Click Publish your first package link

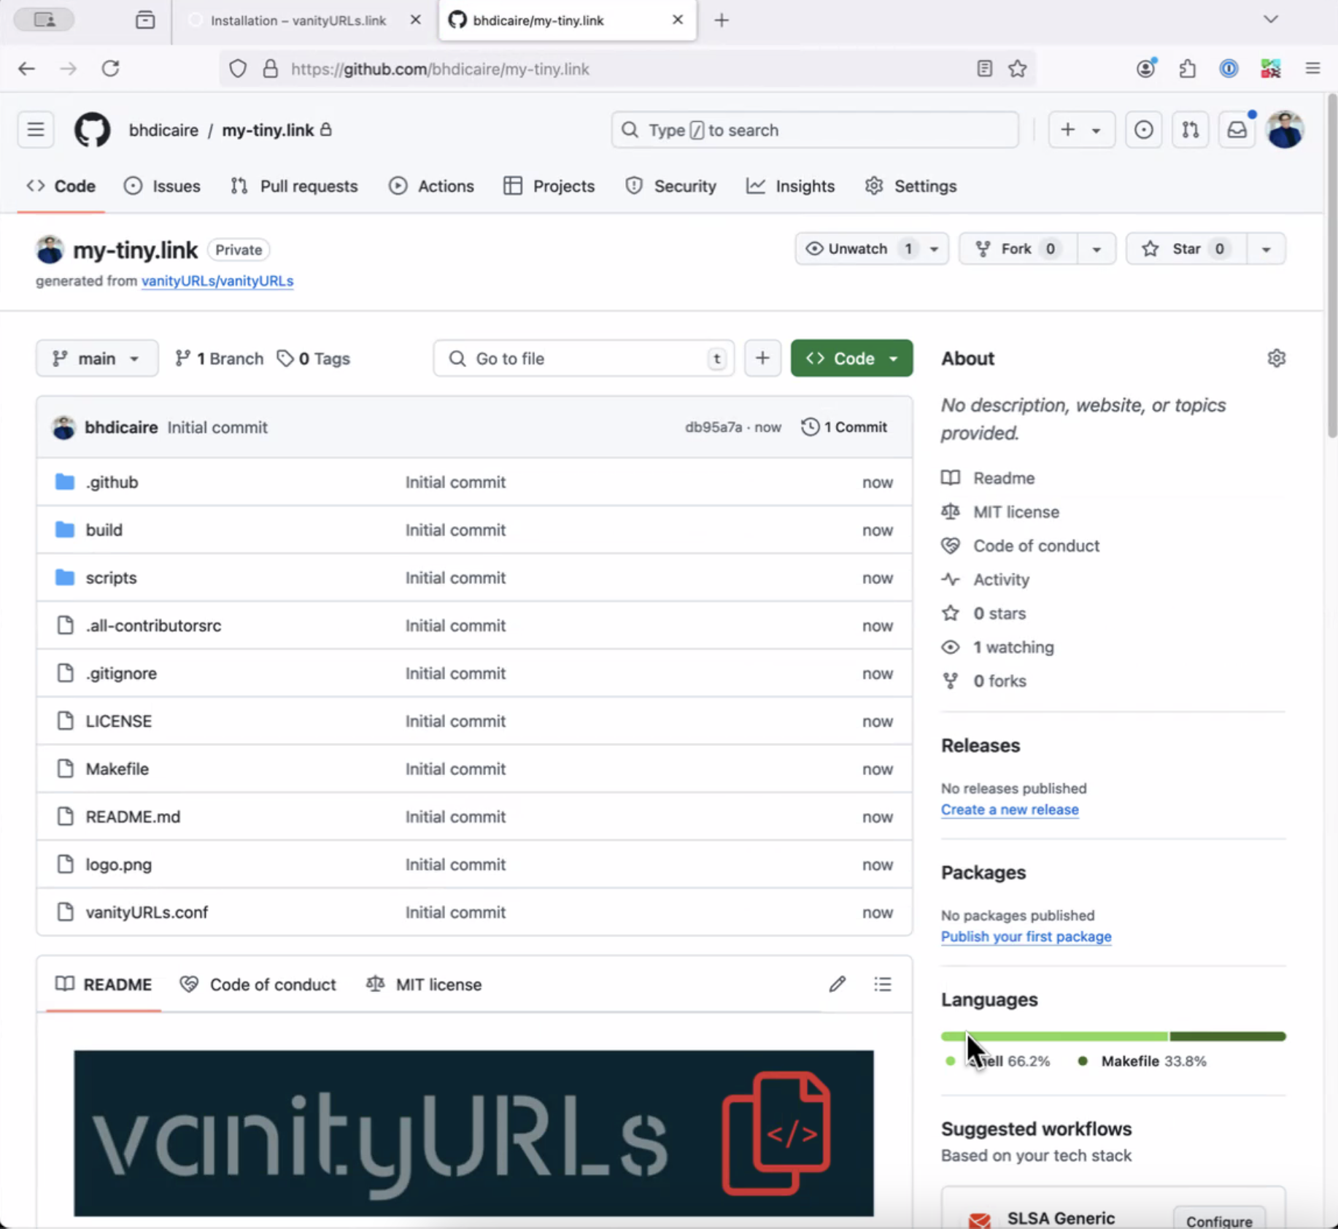tap(1026, 936)
